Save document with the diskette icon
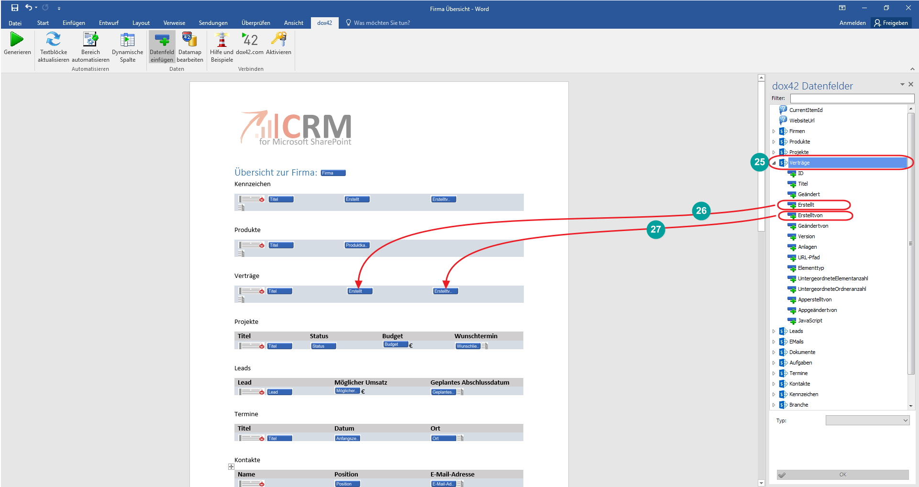This screenshot has height=487, width=919. tap(14, 8)
